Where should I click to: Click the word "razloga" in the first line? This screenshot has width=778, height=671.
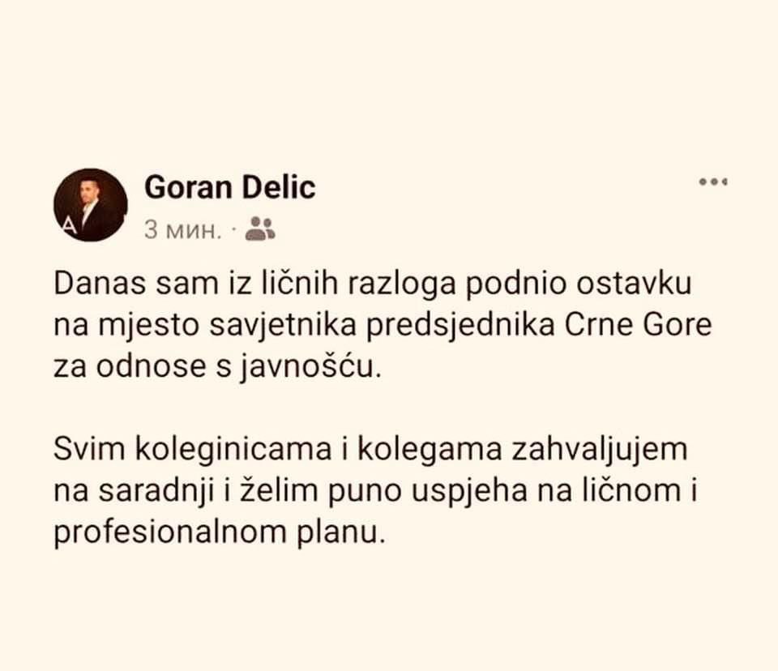[401, 285]
